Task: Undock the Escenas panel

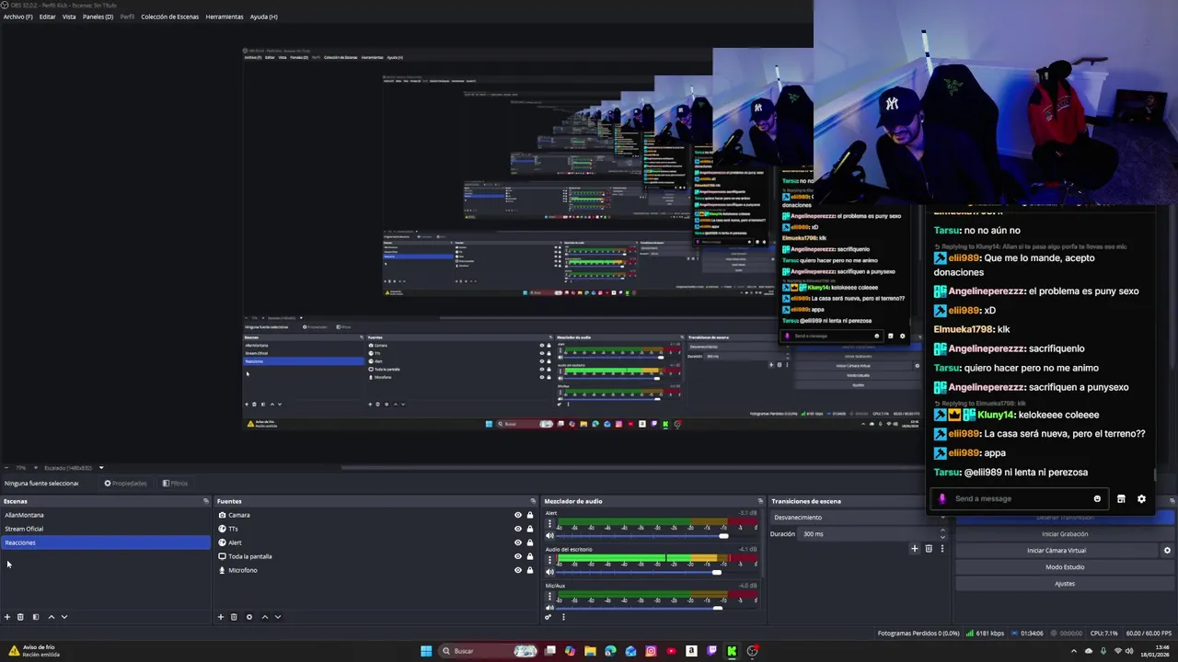Action: pos(205,501)
